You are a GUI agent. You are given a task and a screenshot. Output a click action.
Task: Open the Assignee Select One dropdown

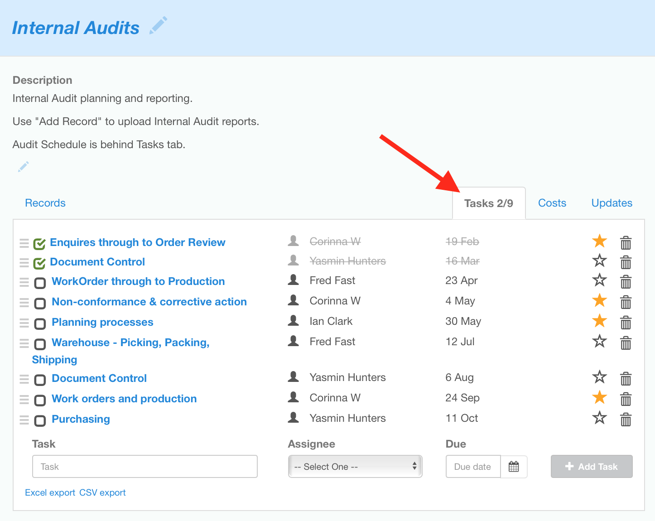355,467
